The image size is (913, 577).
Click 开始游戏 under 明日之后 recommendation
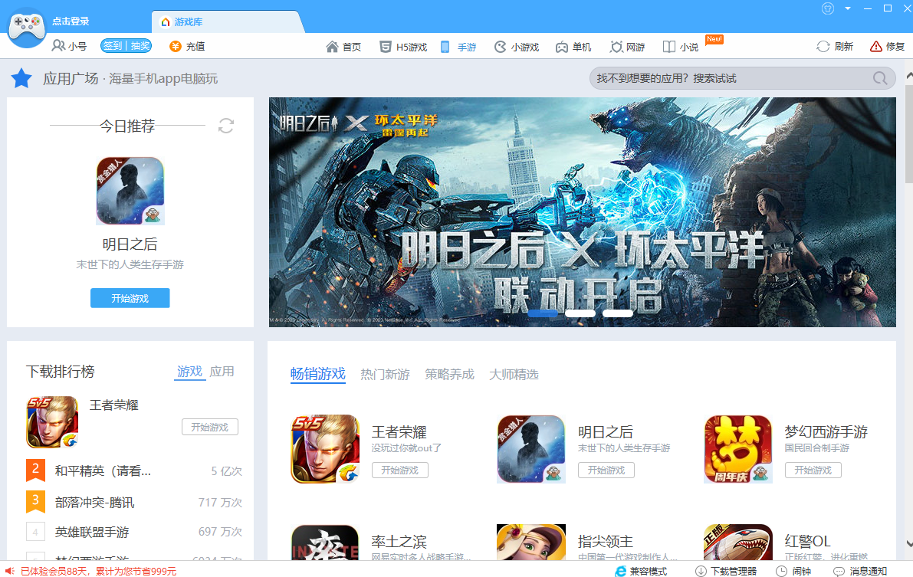pyautogui.click(x=130, y=298)
